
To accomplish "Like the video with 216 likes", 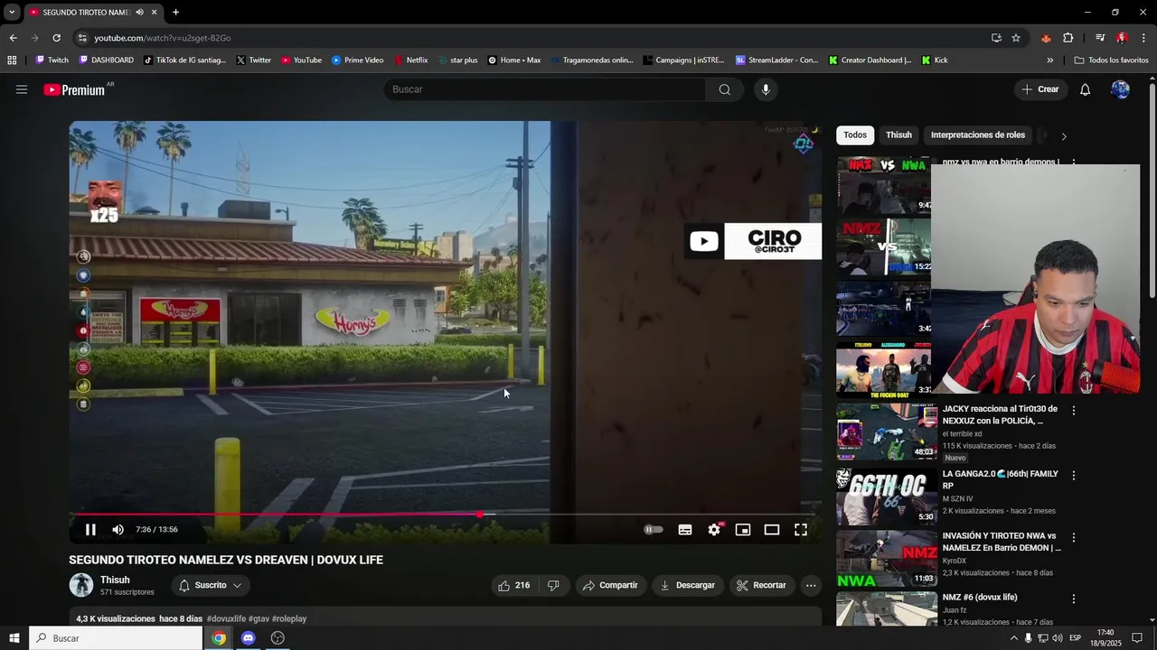I will click(x=513, y=585).
